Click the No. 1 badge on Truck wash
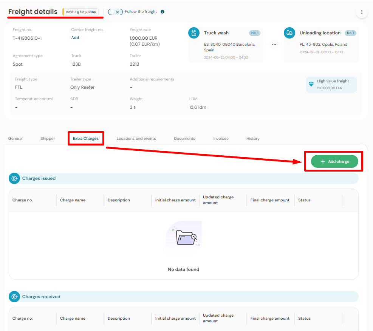The image size is (373, 331). coord(255,33)
